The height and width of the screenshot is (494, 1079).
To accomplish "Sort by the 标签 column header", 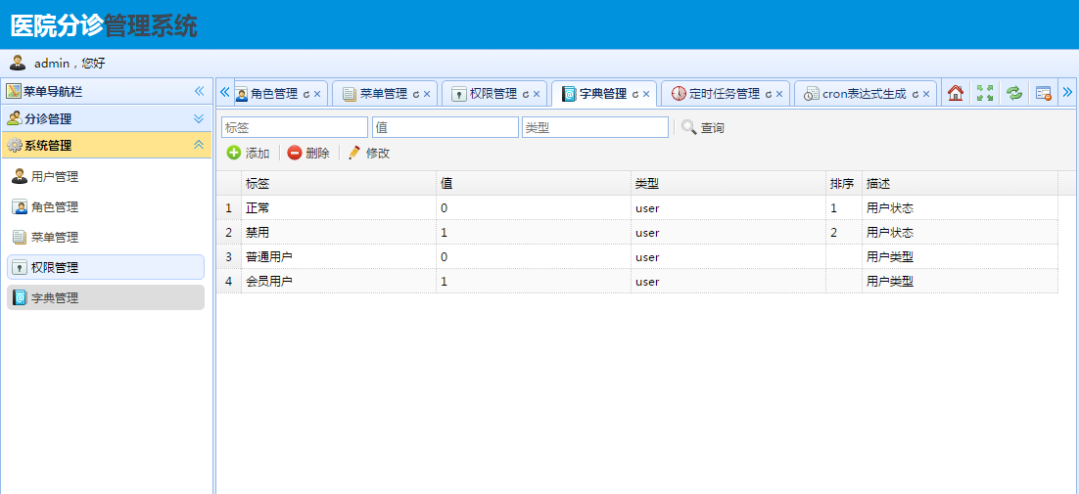I will coord(339,184).
